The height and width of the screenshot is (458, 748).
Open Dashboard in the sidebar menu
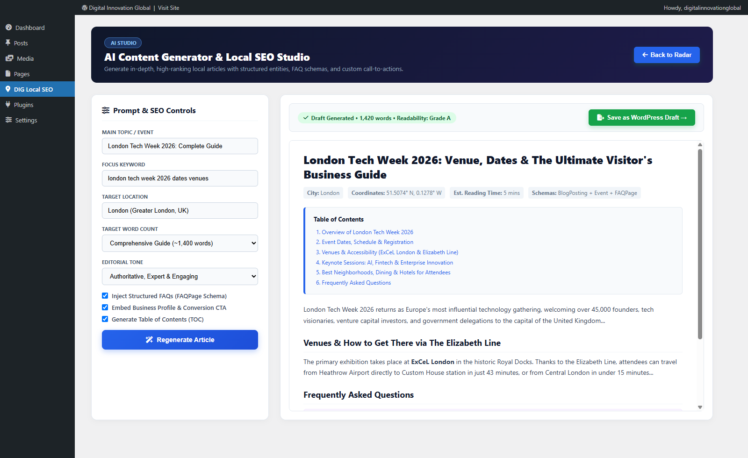(37, 28)
